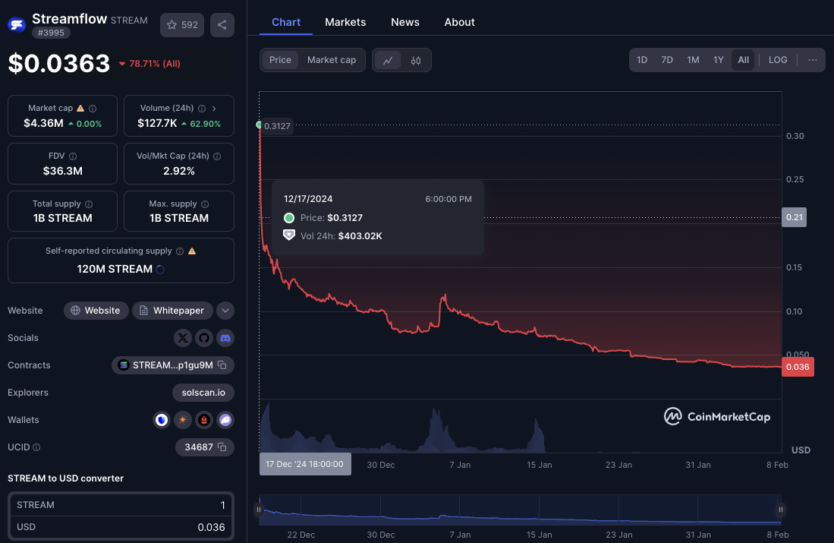The image size is (834, 543).
Task: Switch chart to Market cap view
Action: point(332,60)
